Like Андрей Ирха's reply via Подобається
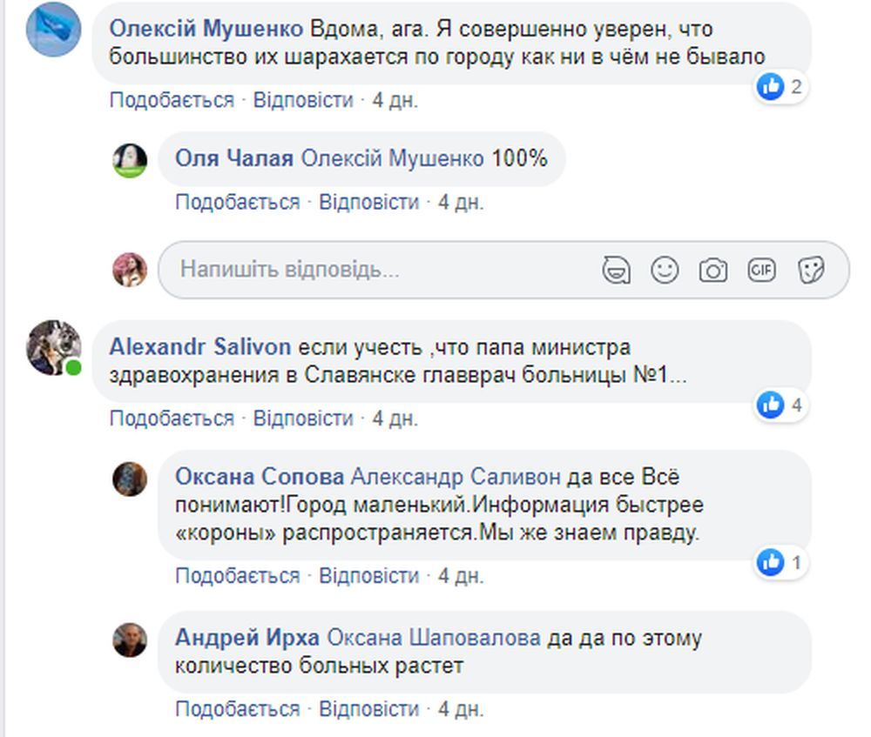Image resolution: width=871 pixels, height=737 pixels. pos(237,708)
